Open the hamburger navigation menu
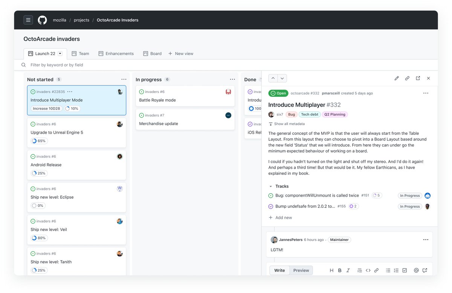 (28, 20)
